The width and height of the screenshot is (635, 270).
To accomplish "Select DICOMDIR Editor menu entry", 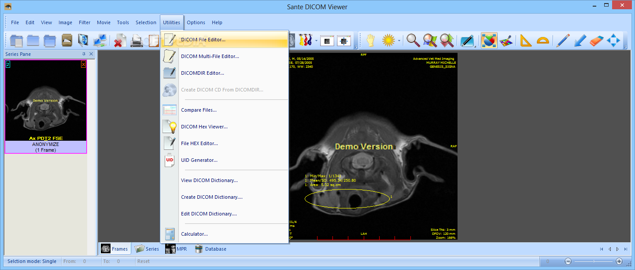I will (225, 73).
